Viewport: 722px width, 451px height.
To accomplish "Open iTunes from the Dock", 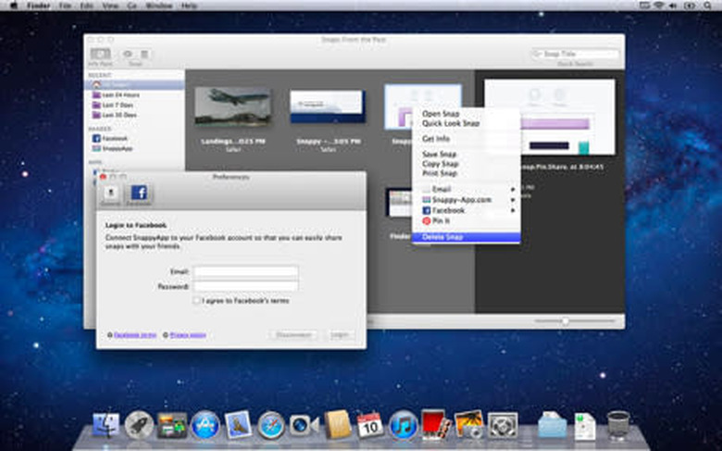I will [404, 425].
